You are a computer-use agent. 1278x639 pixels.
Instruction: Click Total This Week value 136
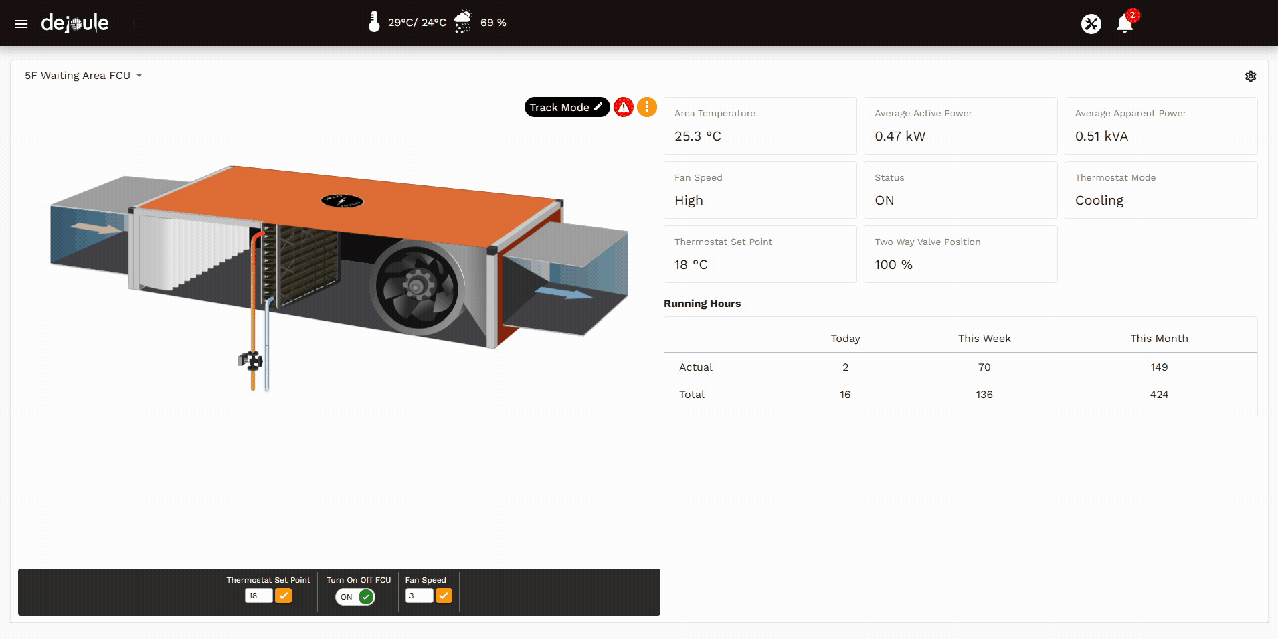[984, 395]
